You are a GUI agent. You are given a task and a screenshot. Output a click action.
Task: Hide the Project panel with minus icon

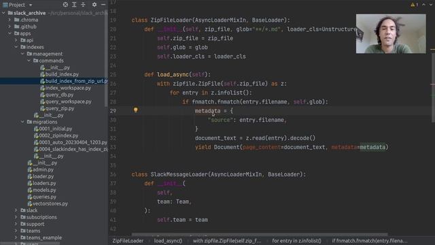103,5
